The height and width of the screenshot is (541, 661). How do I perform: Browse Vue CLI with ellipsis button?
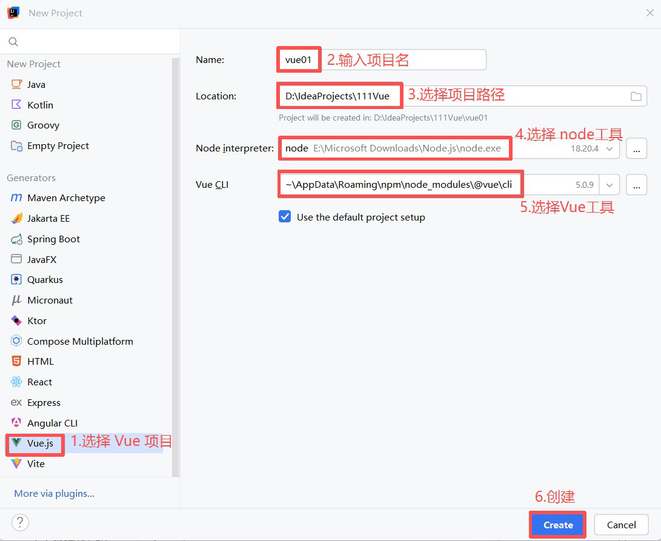pos(636,185)
